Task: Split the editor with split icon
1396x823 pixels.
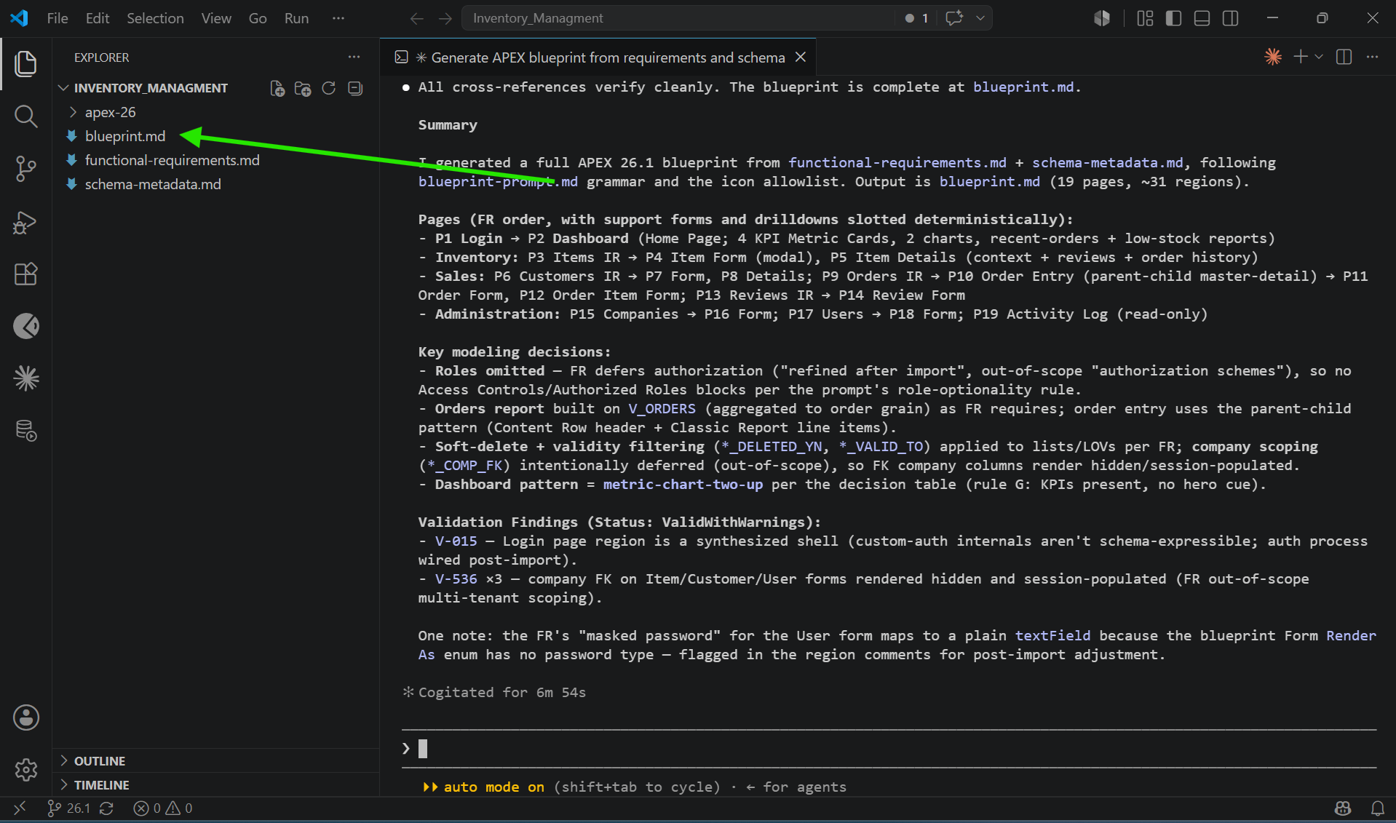Action: (x=1344, y=57)
